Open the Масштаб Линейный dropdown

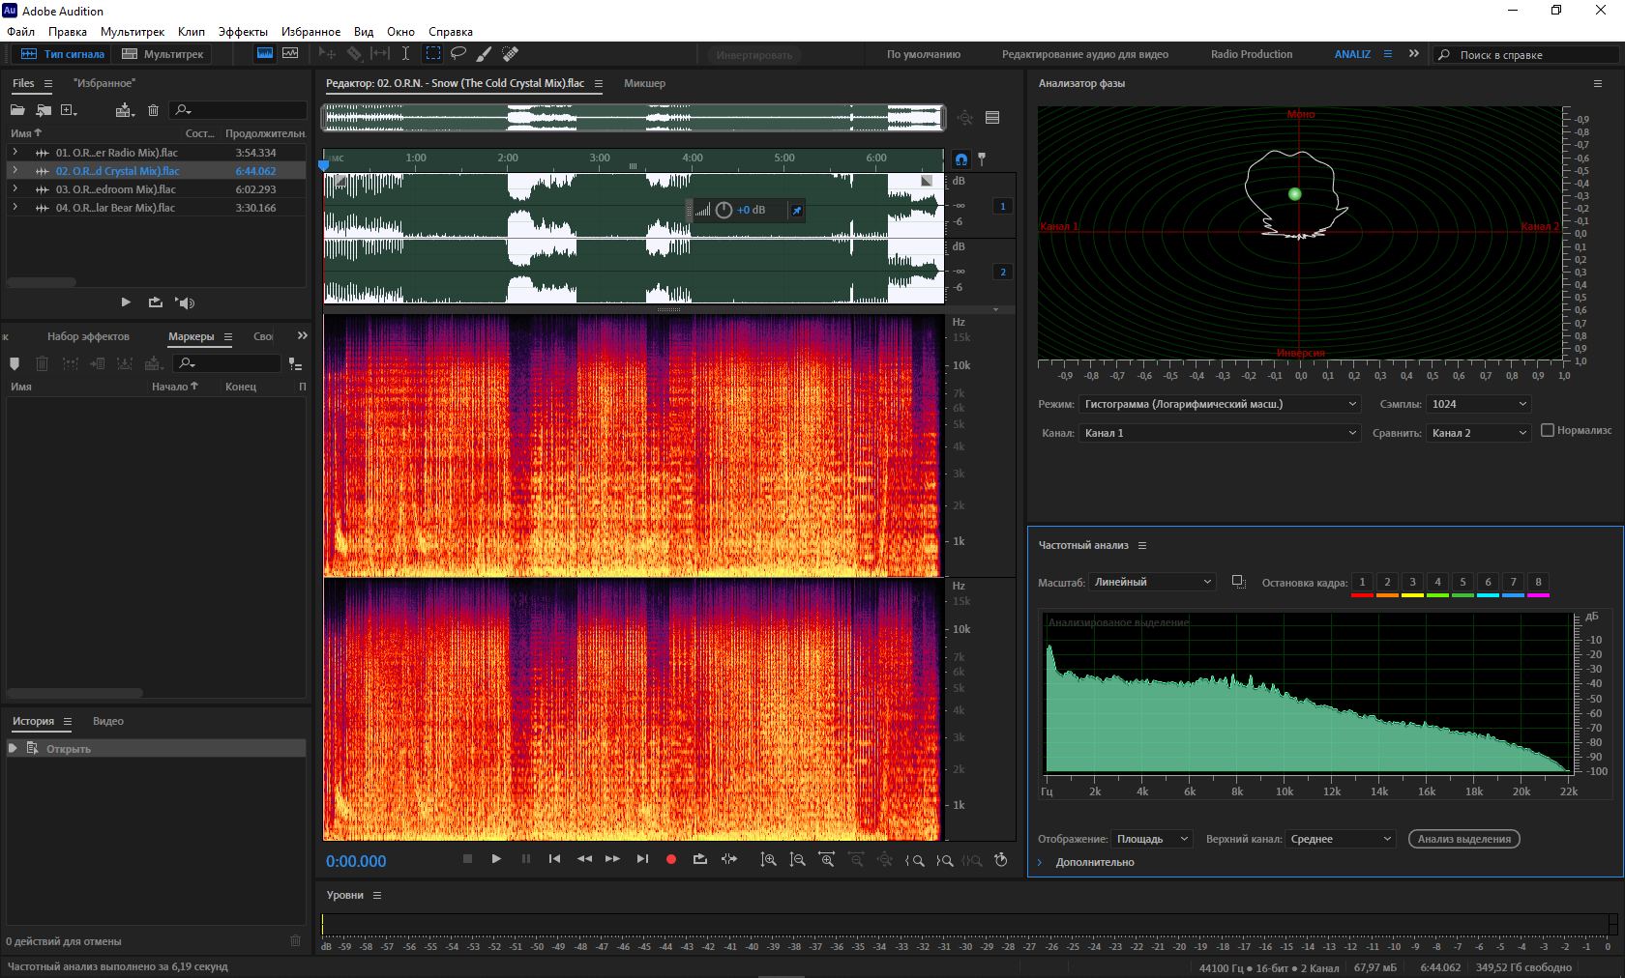tap(1152, 582)
